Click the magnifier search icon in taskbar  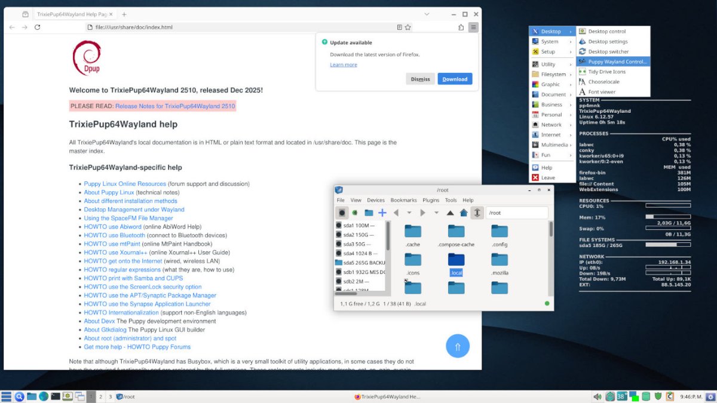tap(19, 396)
